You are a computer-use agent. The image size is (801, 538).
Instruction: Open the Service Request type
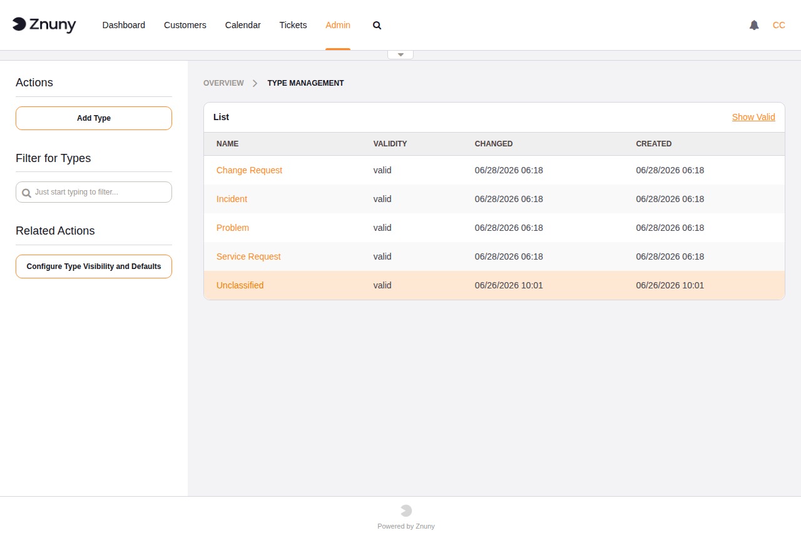(x=248, y=256)
